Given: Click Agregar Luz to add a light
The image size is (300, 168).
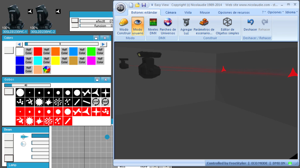Looking at the screenshot, I should [186, 26].
